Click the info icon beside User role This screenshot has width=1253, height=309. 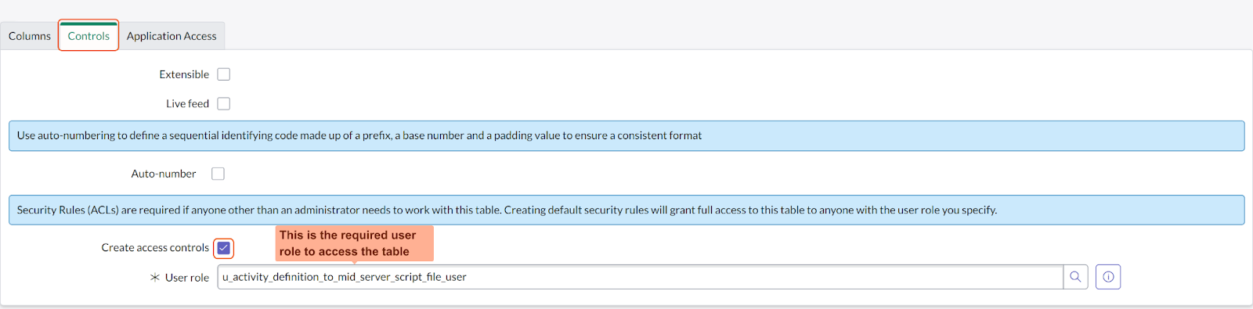coord(1108,277)
